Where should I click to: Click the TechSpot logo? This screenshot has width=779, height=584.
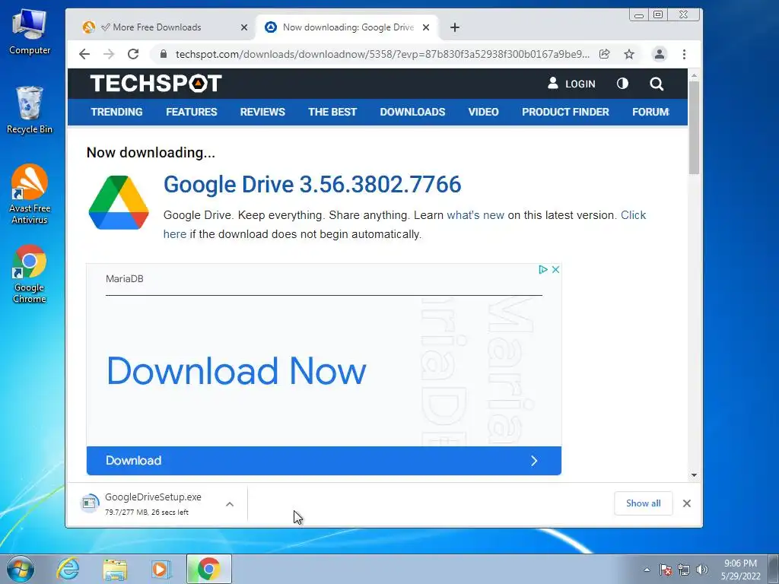click(x=156, y=84)
